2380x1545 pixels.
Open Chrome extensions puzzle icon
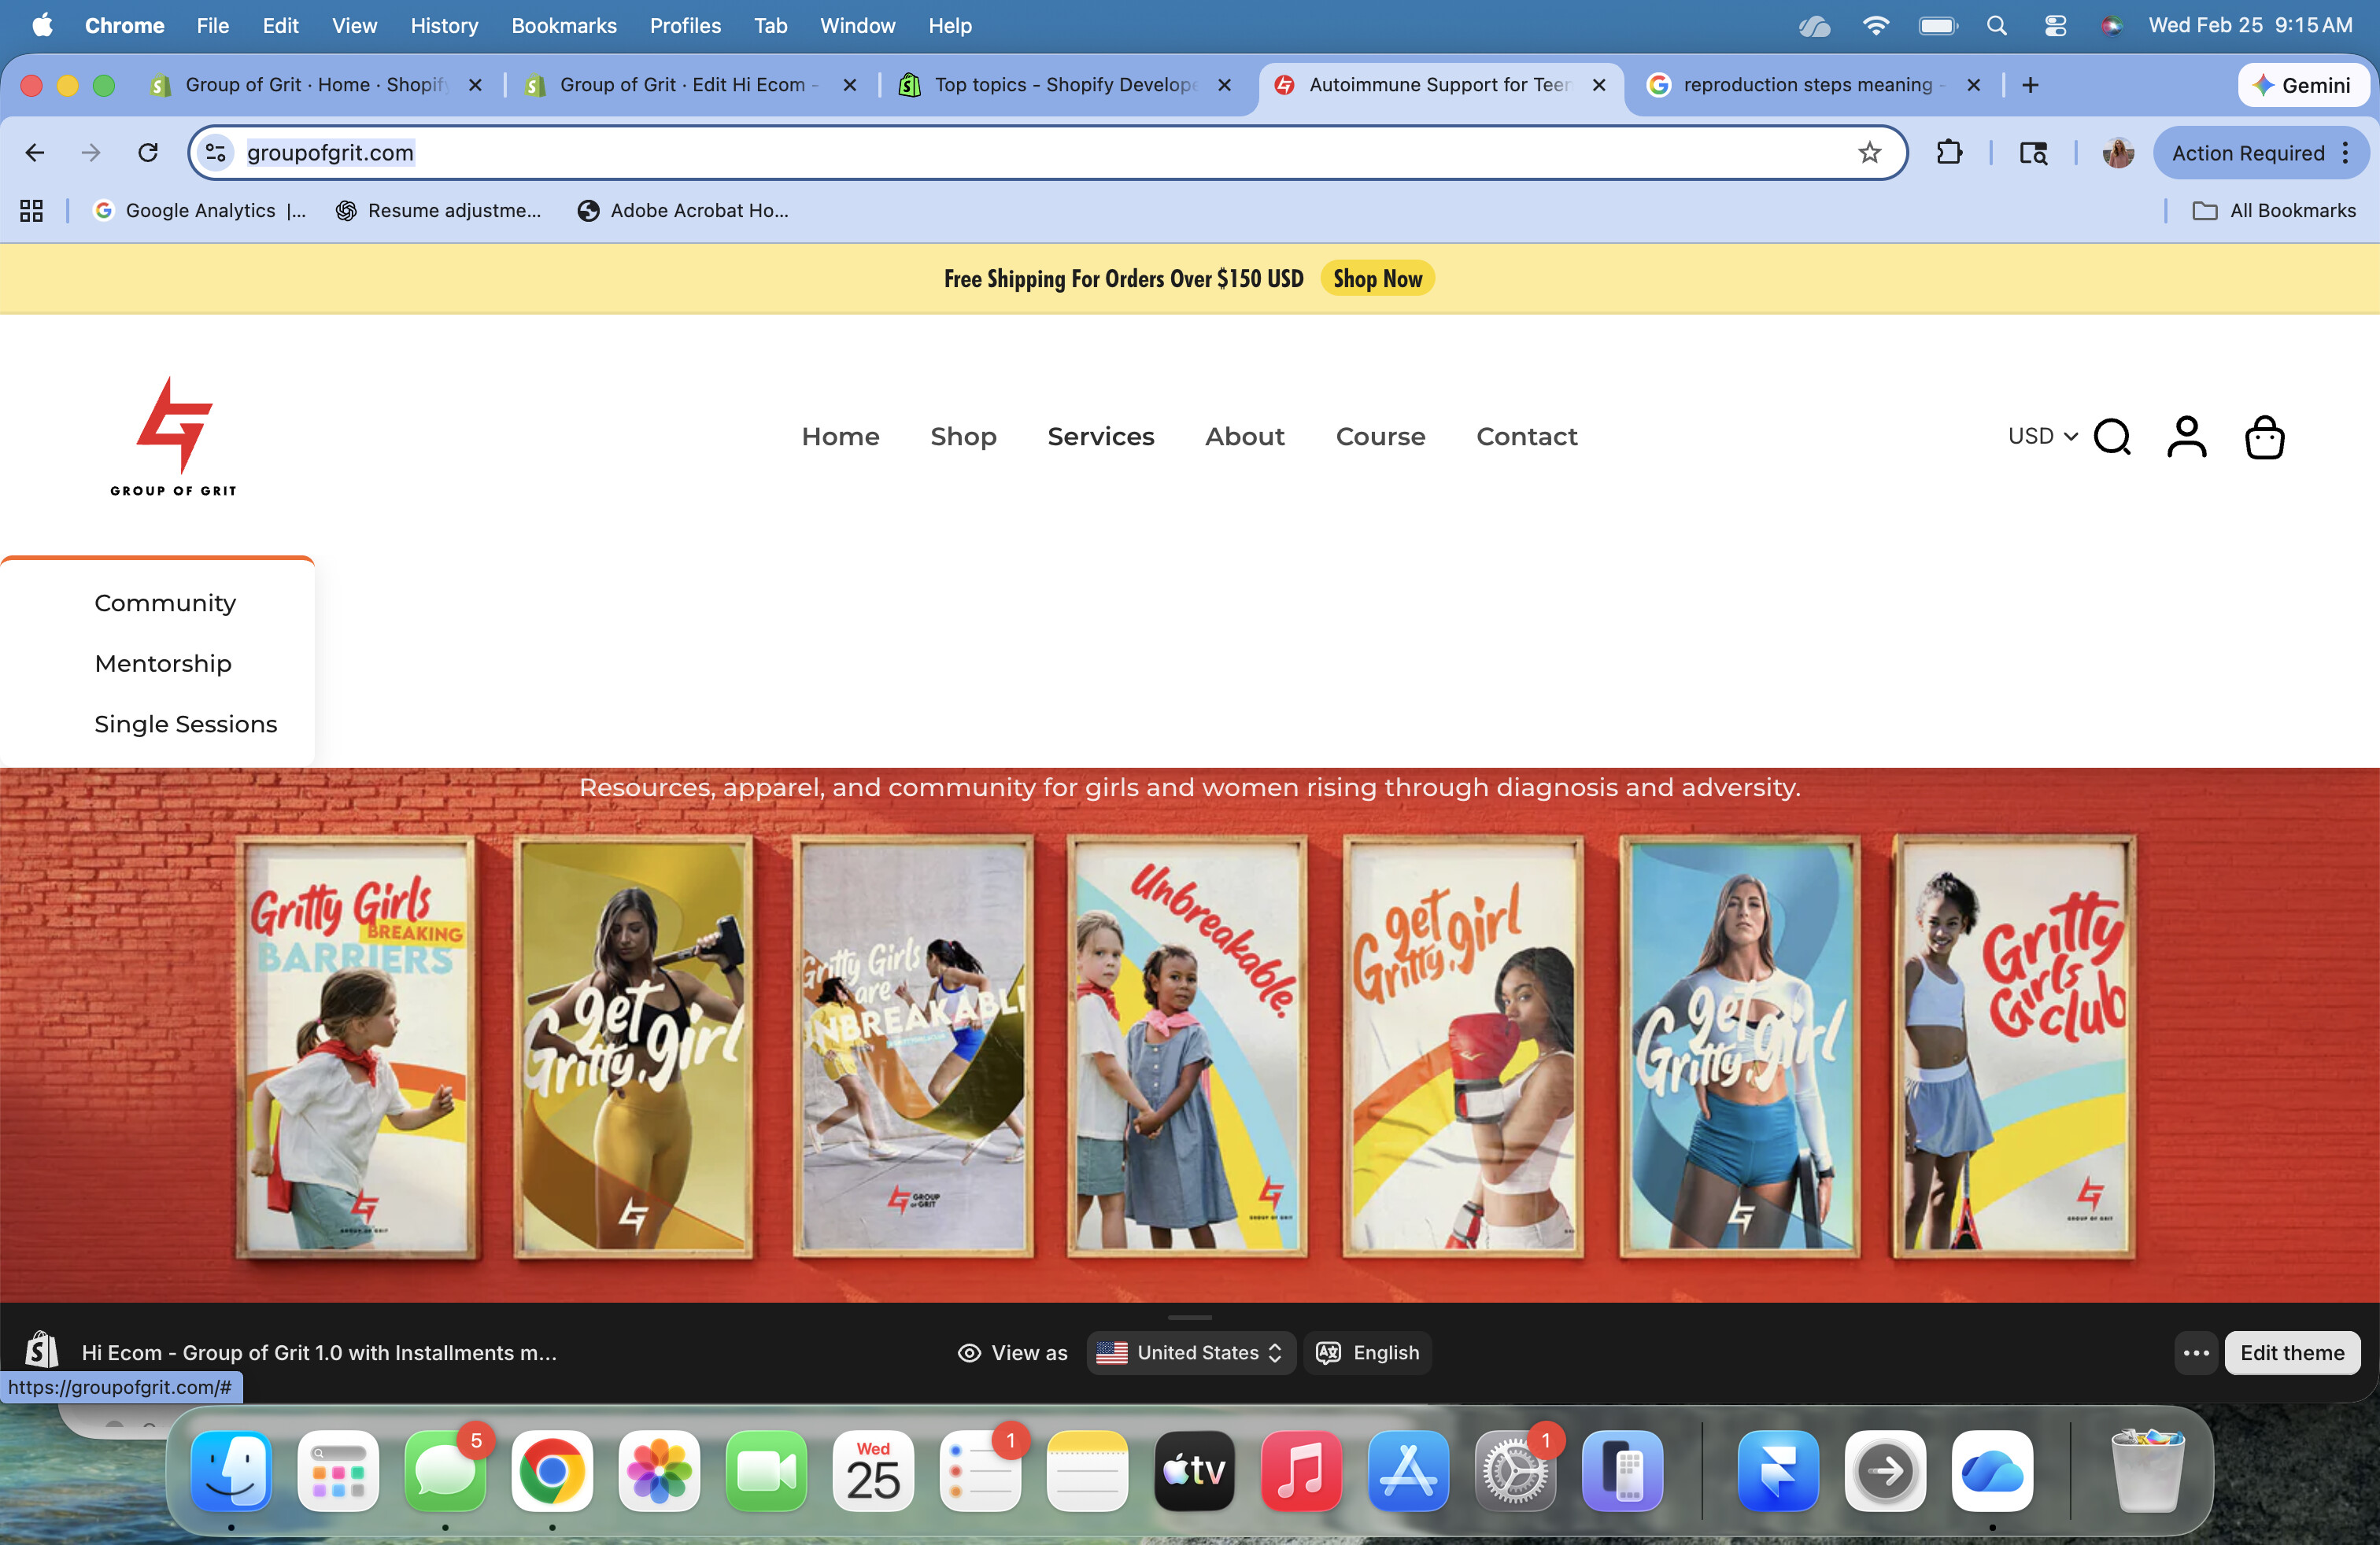point(1949,153)
